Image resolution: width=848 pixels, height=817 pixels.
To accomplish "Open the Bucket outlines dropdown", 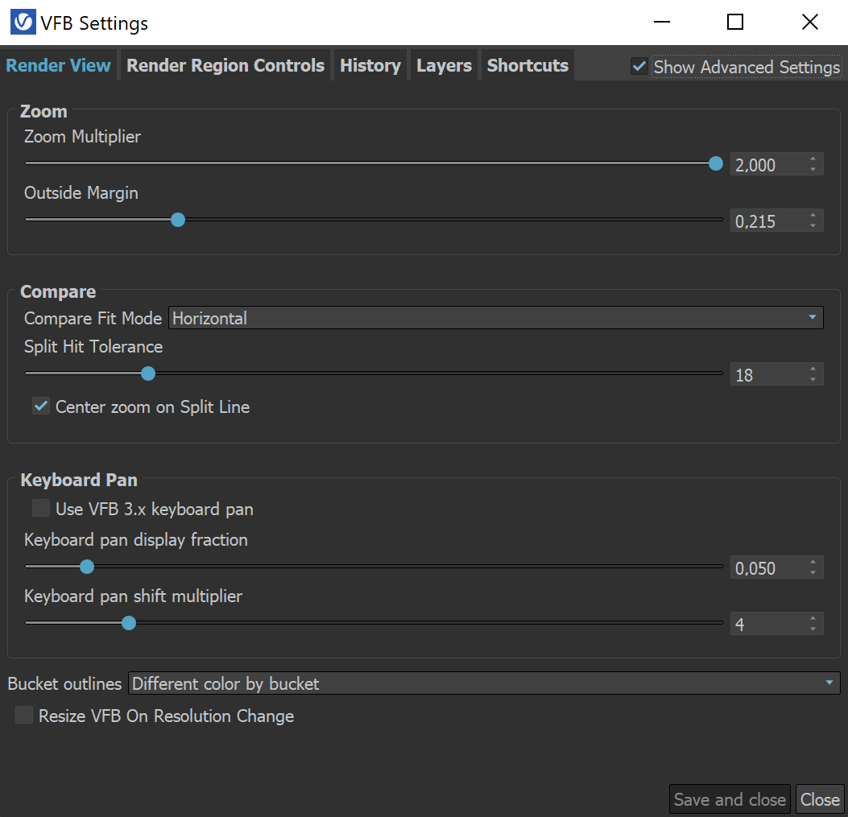I will coord(484,683).
